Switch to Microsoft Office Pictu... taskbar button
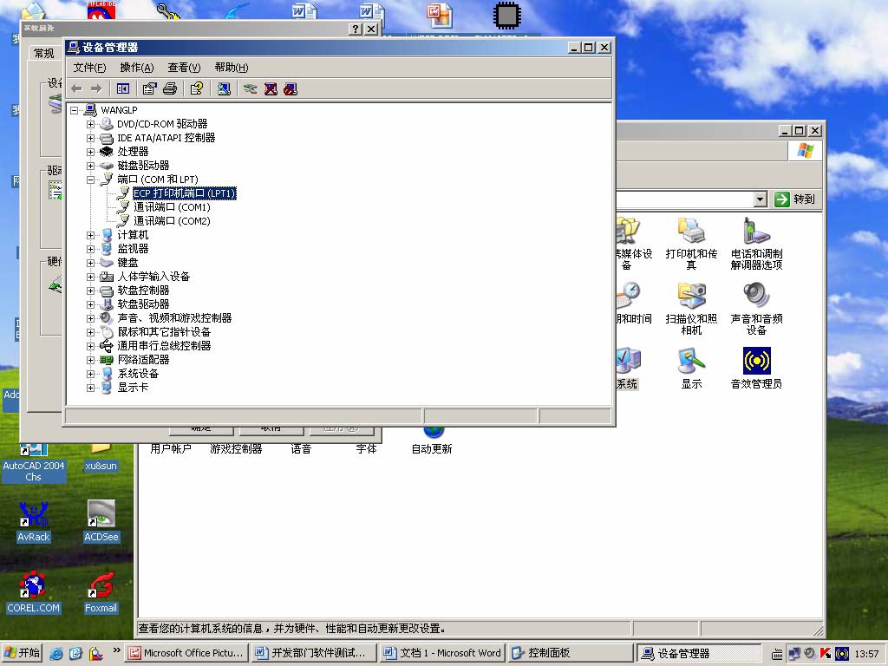888x666 pixels. [x=186, y=653]
